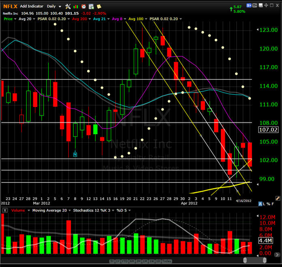
Task: Click the Tc template icon in the top bar
Action: (x=255, y=6)
